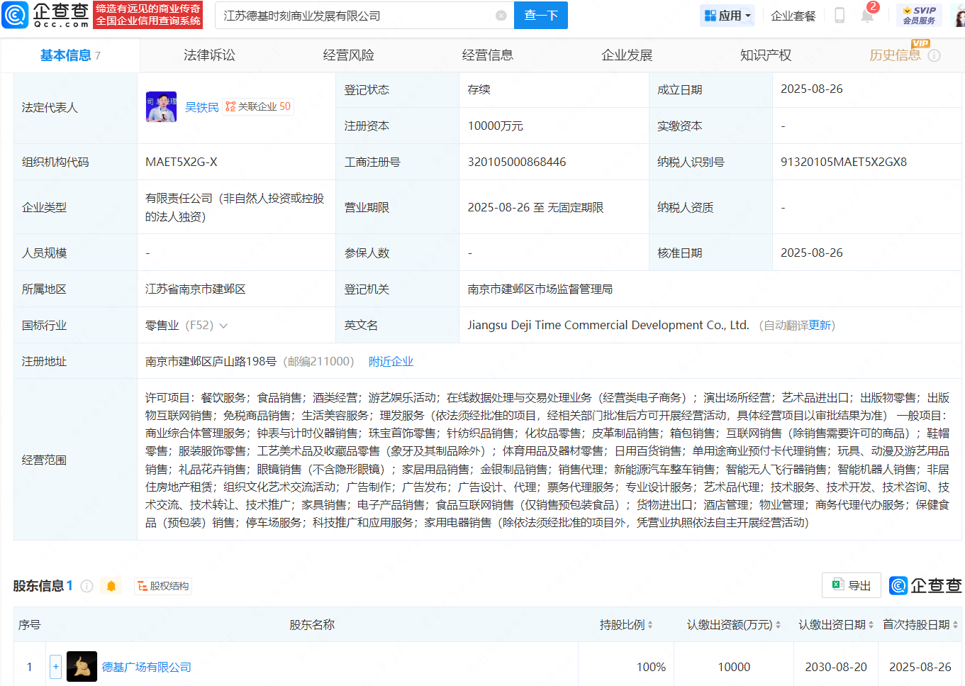The image size is (965, 686).
Task: Click the 查一下 search button
Action: coord(541,16)
